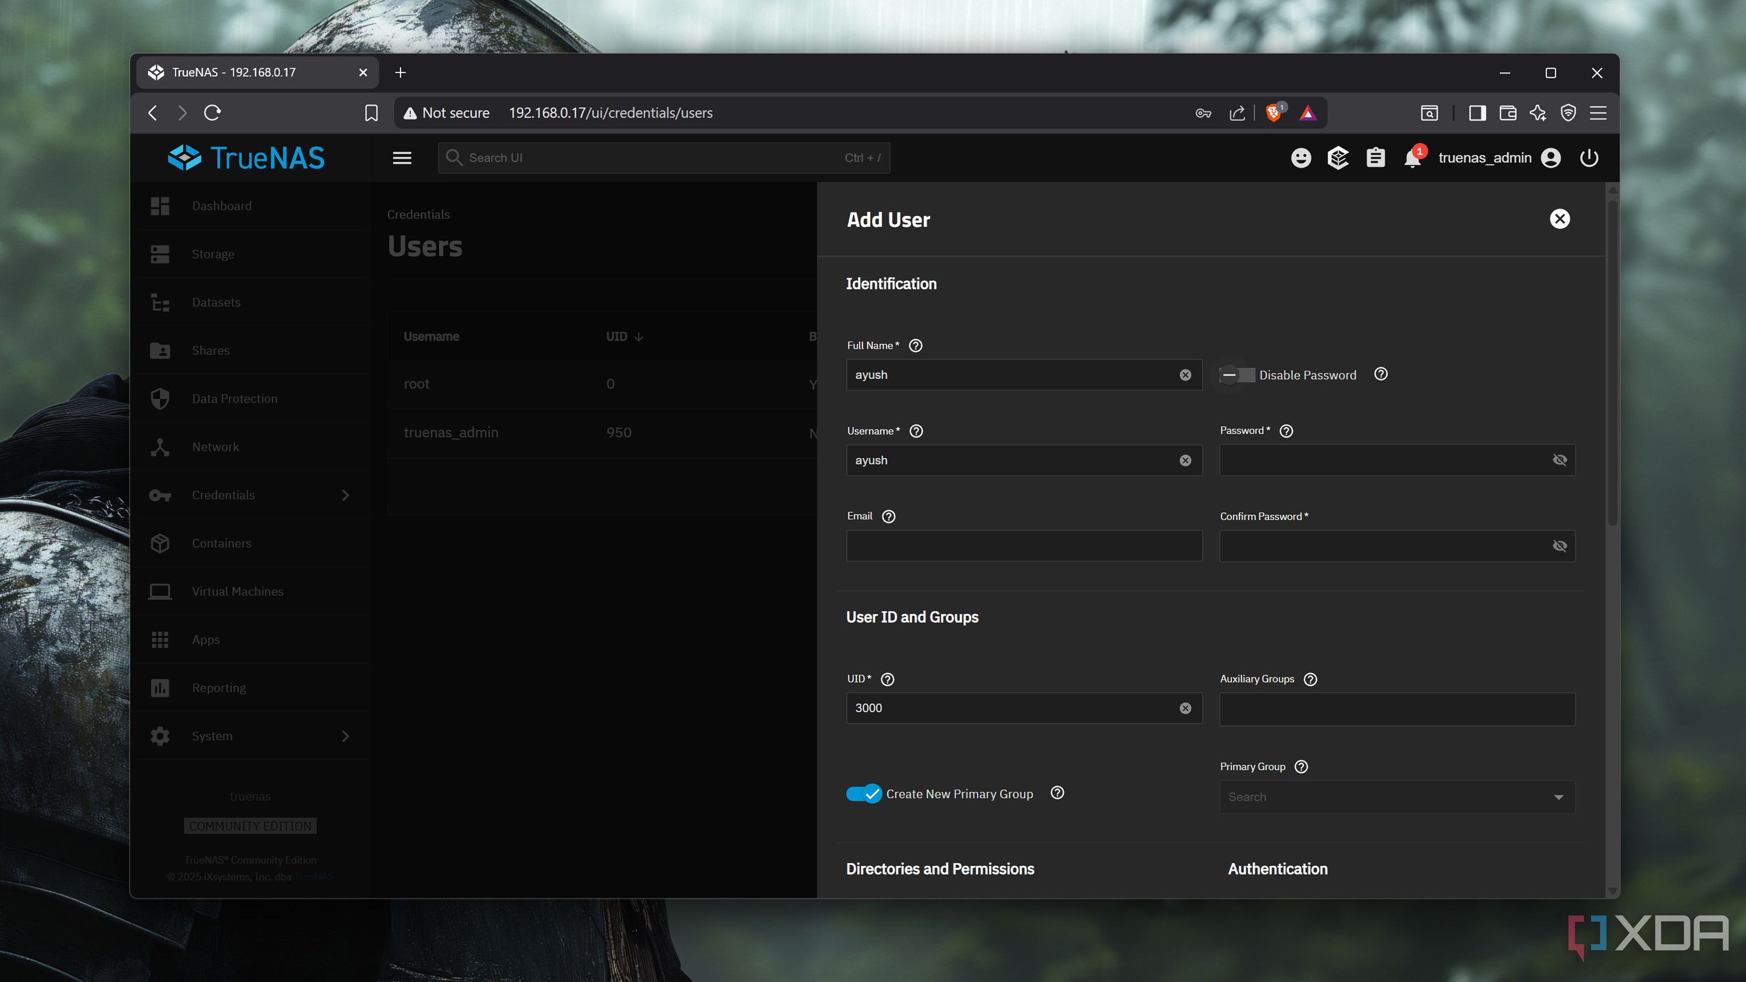Open the Primary Group dropdown
1746x982 pixels.
coord(1397,797)
